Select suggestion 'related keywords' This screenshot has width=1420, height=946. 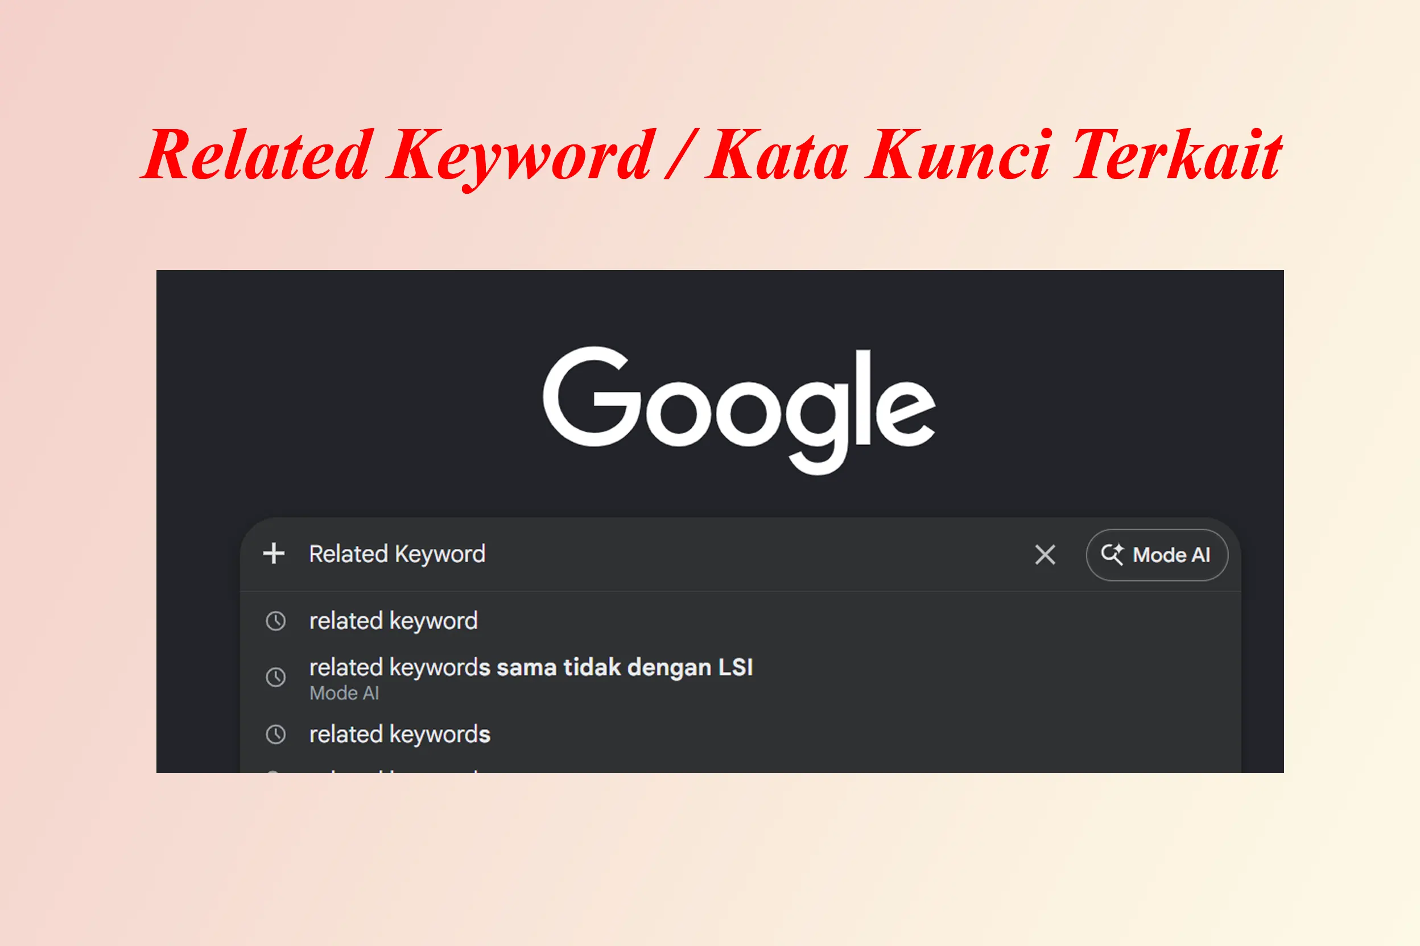tap(740, 735)
